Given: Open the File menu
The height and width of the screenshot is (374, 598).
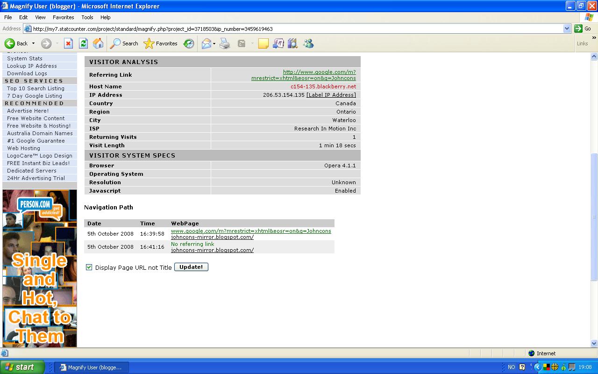Looking at the screenshot, I should click(x=8, y=17).
